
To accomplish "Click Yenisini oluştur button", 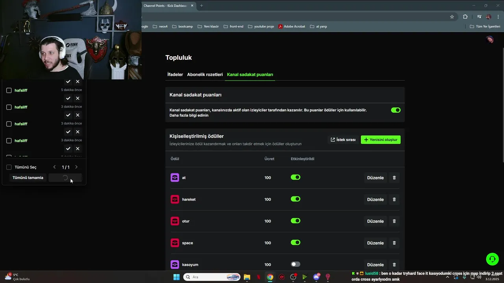I will coord(381,140).
